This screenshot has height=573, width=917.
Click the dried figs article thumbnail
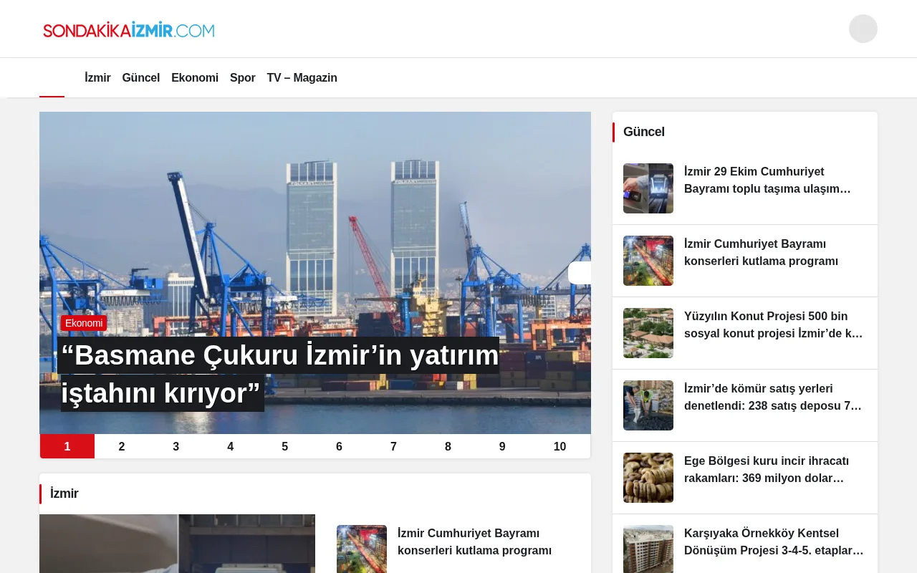pos(648,477)
